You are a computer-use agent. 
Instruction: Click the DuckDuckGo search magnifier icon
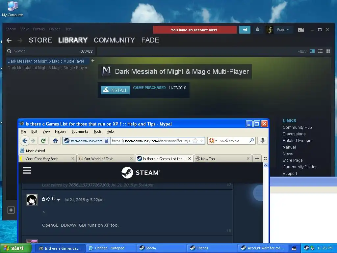(251, 141)
